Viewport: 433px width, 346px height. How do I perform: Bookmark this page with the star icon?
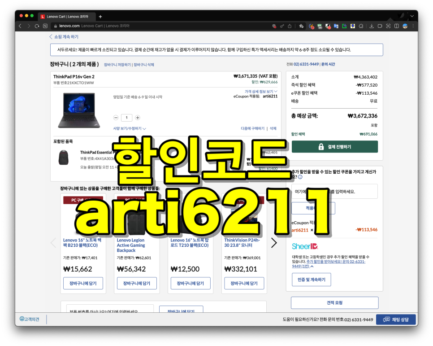(301, 26)
